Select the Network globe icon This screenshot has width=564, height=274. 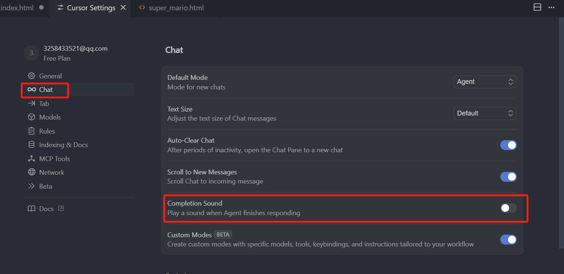click(x=32, y=172)
